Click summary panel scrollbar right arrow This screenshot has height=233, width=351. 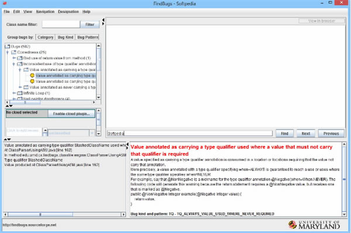pyautogui.click(x=123, y=214)
